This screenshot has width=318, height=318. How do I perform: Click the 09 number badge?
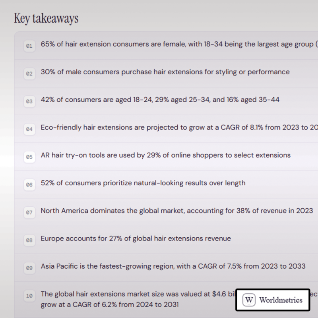click(x=29, y=268)
